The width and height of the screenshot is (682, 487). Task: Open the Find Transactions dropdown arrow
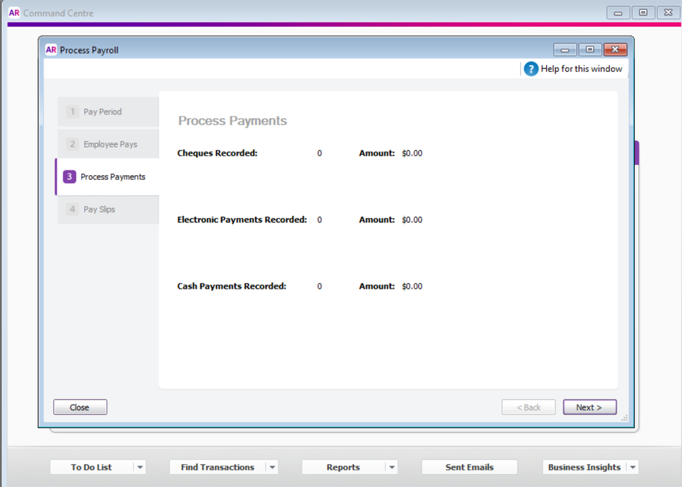272,467
